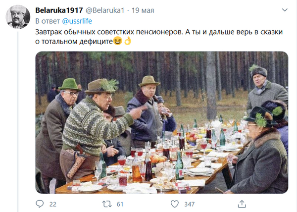Click the laughing emoji in tweet text
This screenshot has width=297, height=212.
click(x=118, y=41)
